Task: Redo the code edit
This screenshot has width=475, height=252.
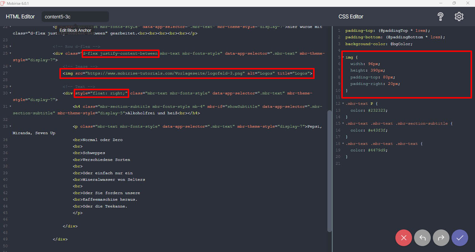Action: pos(441,238)
